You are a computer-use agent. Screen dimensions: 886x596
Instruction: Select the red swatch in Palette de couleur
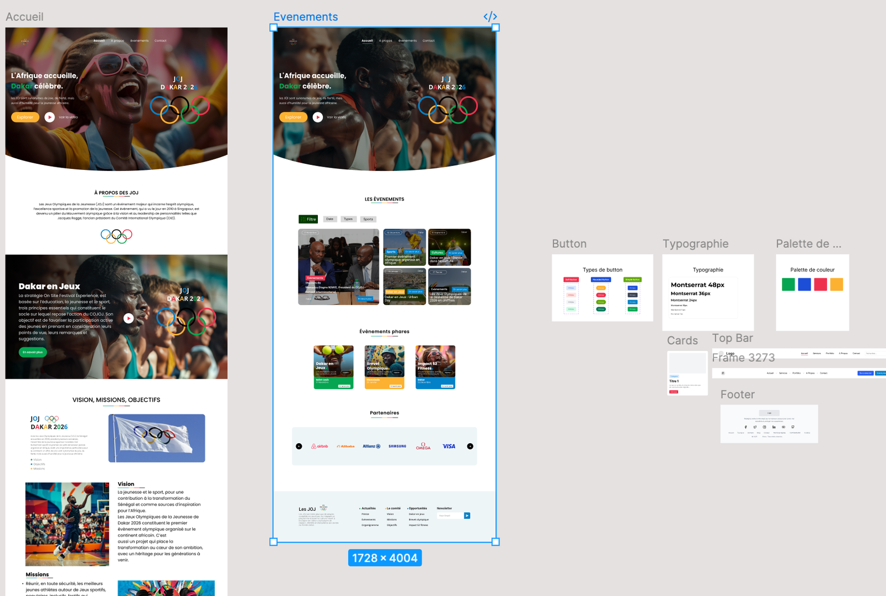point(821,284)
